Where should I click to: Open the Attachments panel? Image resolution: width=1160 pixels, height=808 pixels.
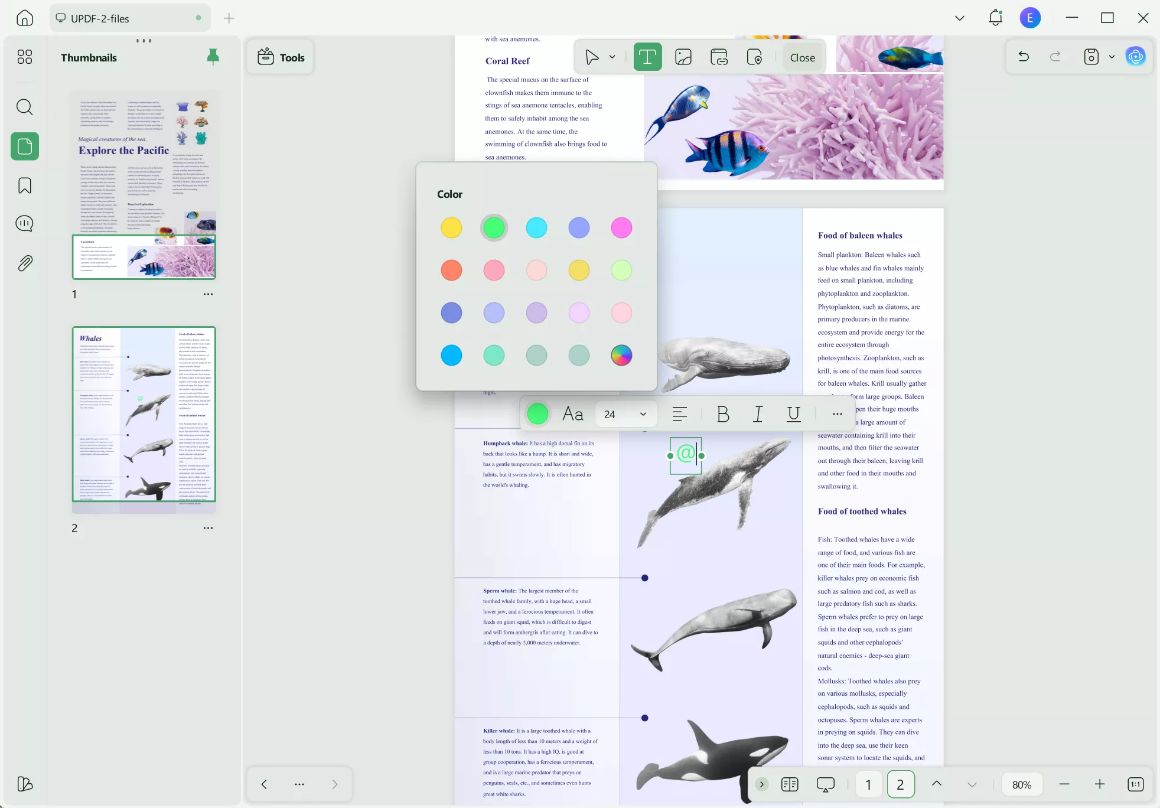click(x=24, y=263)
